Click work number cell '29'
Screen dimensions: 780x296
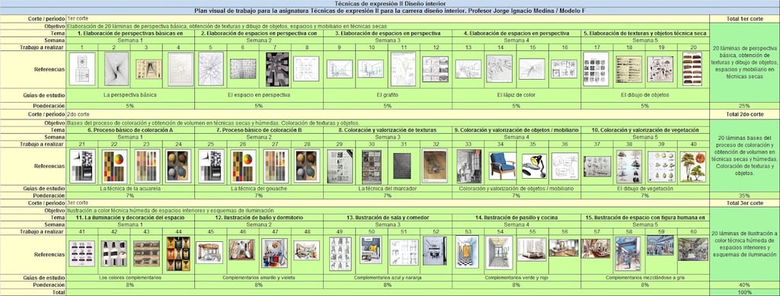click(x=339, y=144)
